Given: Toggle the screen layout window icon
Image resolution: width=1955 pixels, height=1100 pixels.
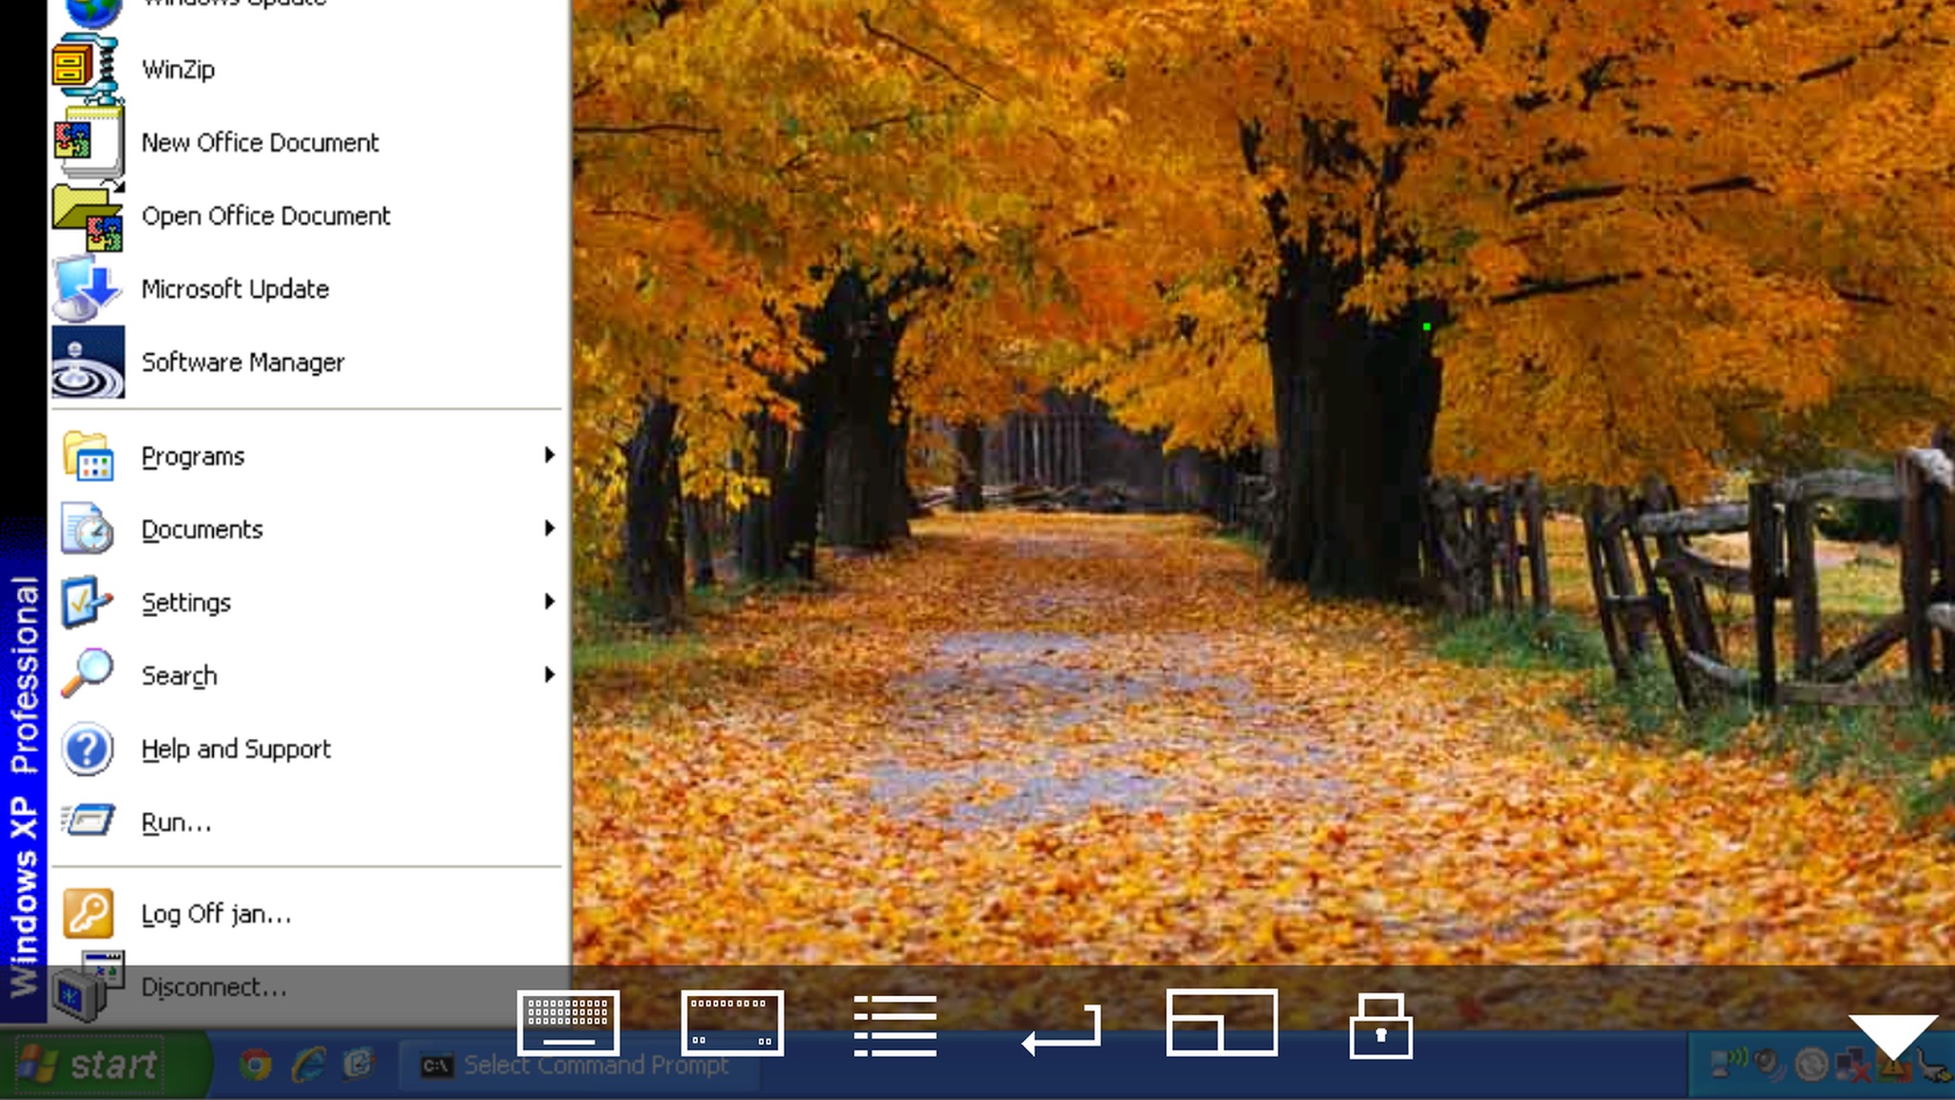Looking at the screenshot, I should coord(1222,1023).
